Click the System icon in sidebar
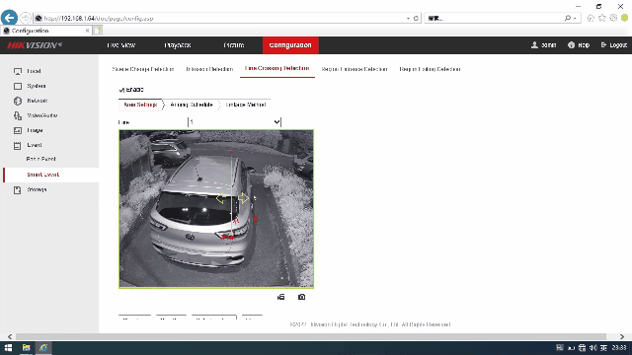 (18, 86)
